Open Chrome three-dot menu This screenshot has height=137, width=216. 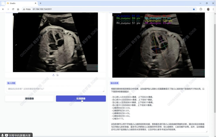(213, 9)
